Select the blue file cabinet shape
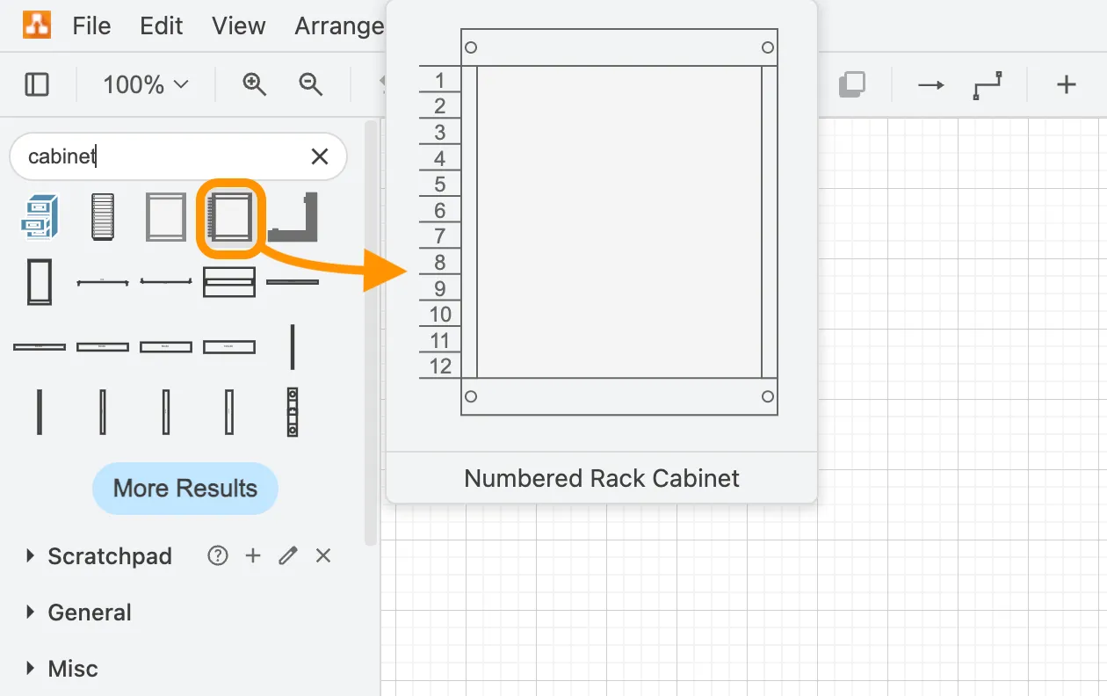 coord(40,217)
